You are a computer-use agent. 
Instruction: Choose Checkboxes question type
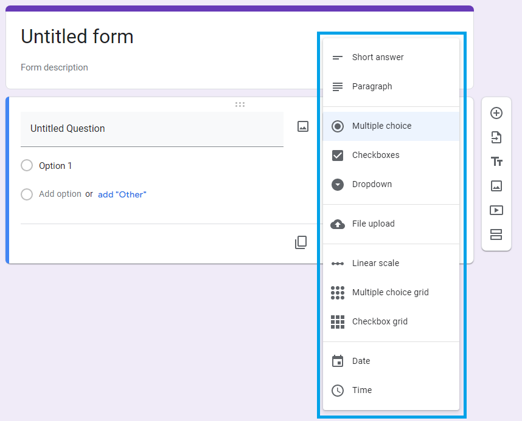375,155
